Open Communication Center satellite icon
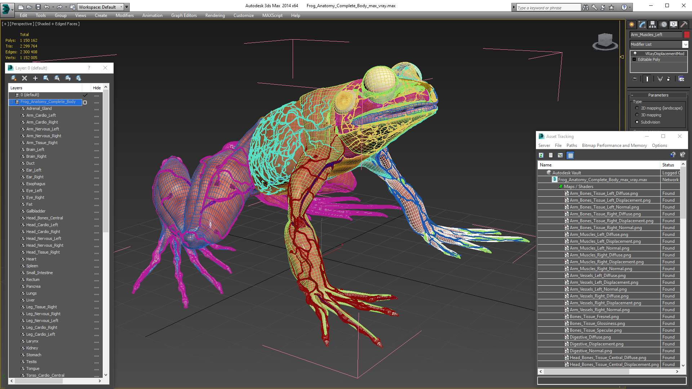The height and width of the screenshot is (389, 692). click(x=603, y=7)
